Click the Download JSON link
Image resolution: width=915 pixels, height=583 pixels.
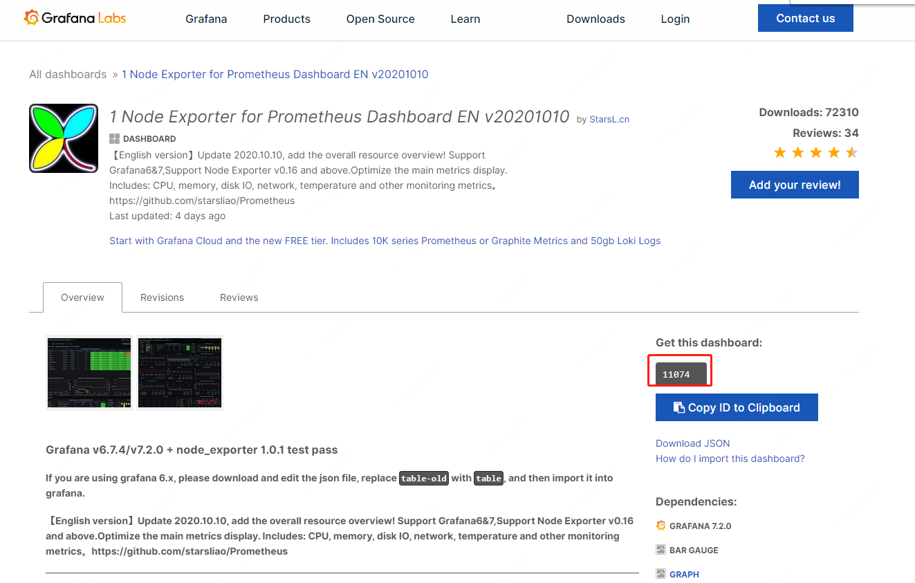pos(693,443)
